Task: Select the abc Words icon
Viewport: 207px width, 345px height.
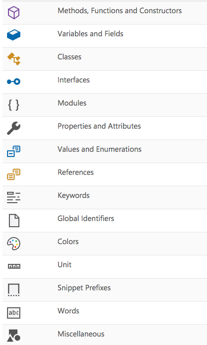Action: tap(14, 313)
